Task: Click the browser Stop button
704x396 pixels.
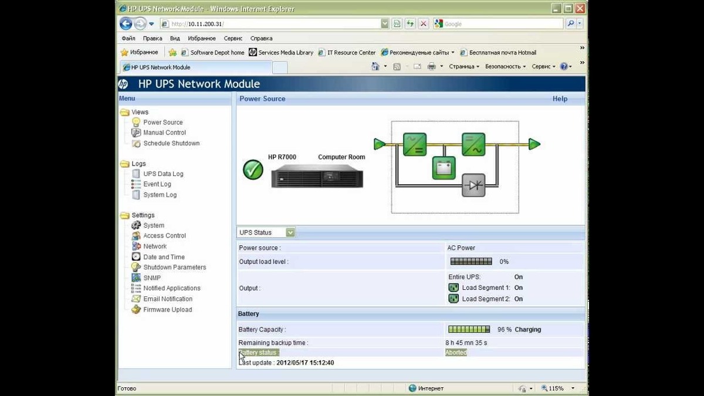Action: coord(422,23)
